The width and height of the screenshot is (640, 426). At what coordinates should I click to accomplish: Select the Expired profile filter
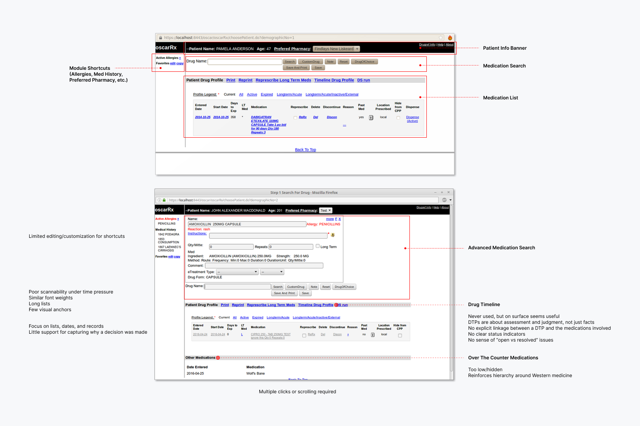pyautogui.click(x=267, y=94)
